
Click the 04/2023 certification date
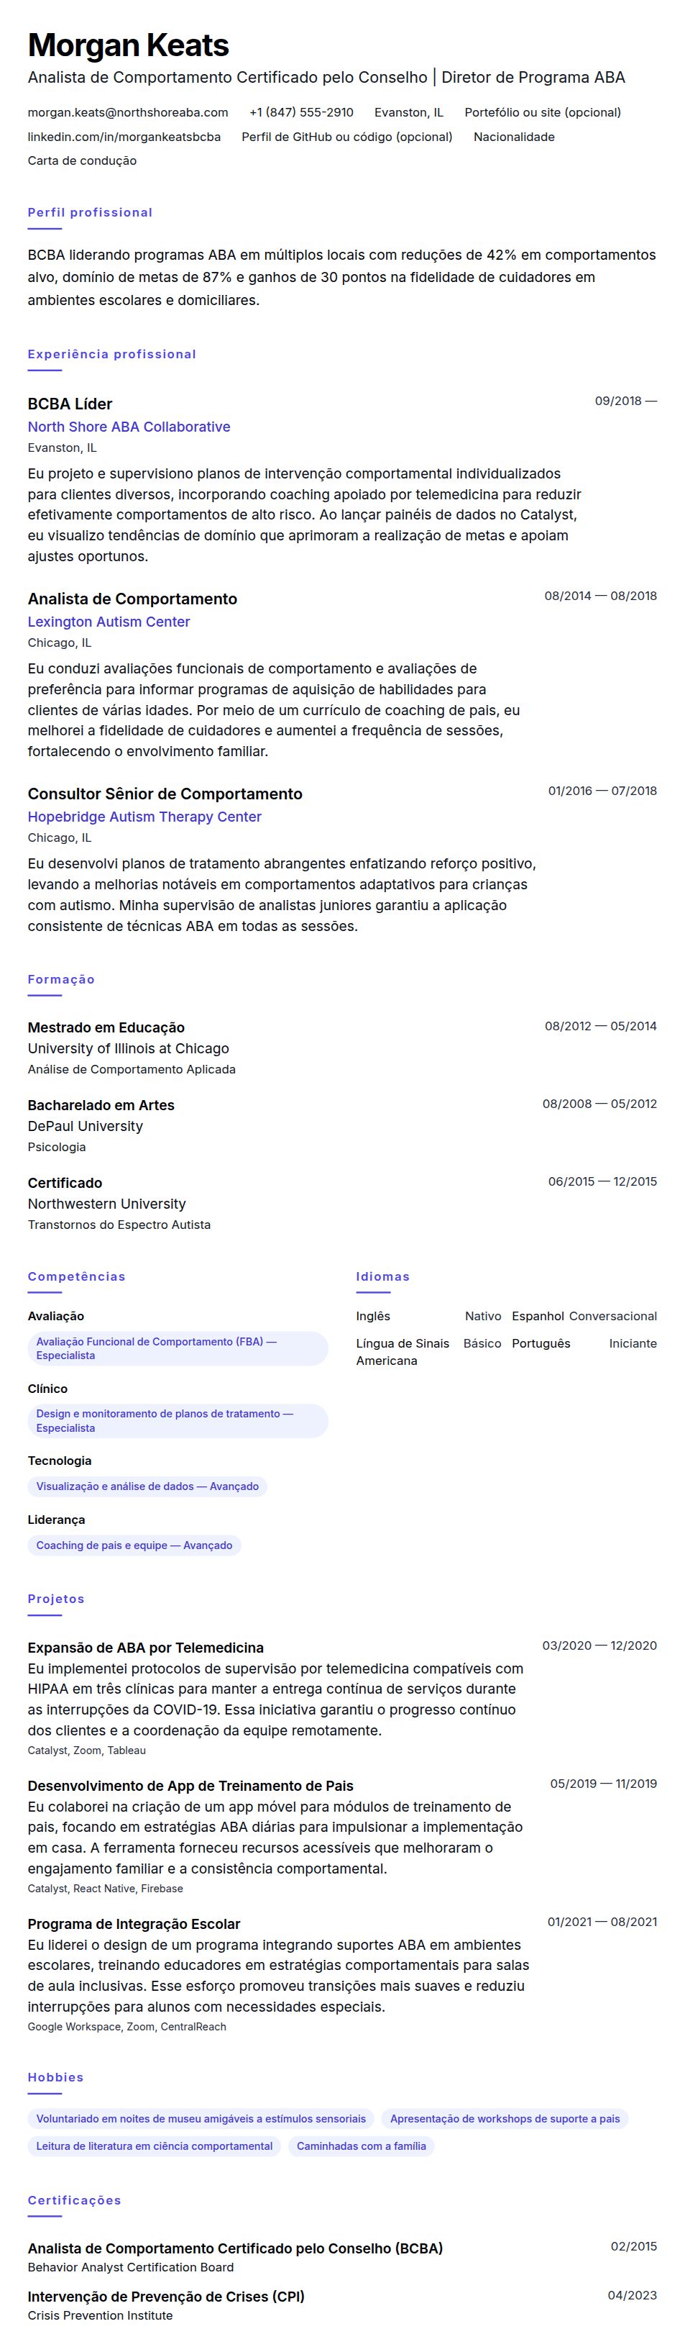click(632, 2294)
